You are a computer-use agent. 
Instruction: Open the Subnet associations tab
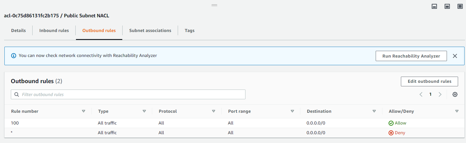point(150,31)
